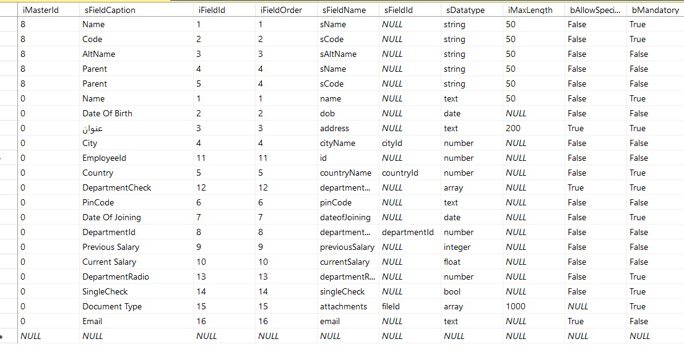Image resolution: width=684 pixels, height=352 pixels.
Task: Select the previousSalary field name cell
Action: [x=347, y=247]
